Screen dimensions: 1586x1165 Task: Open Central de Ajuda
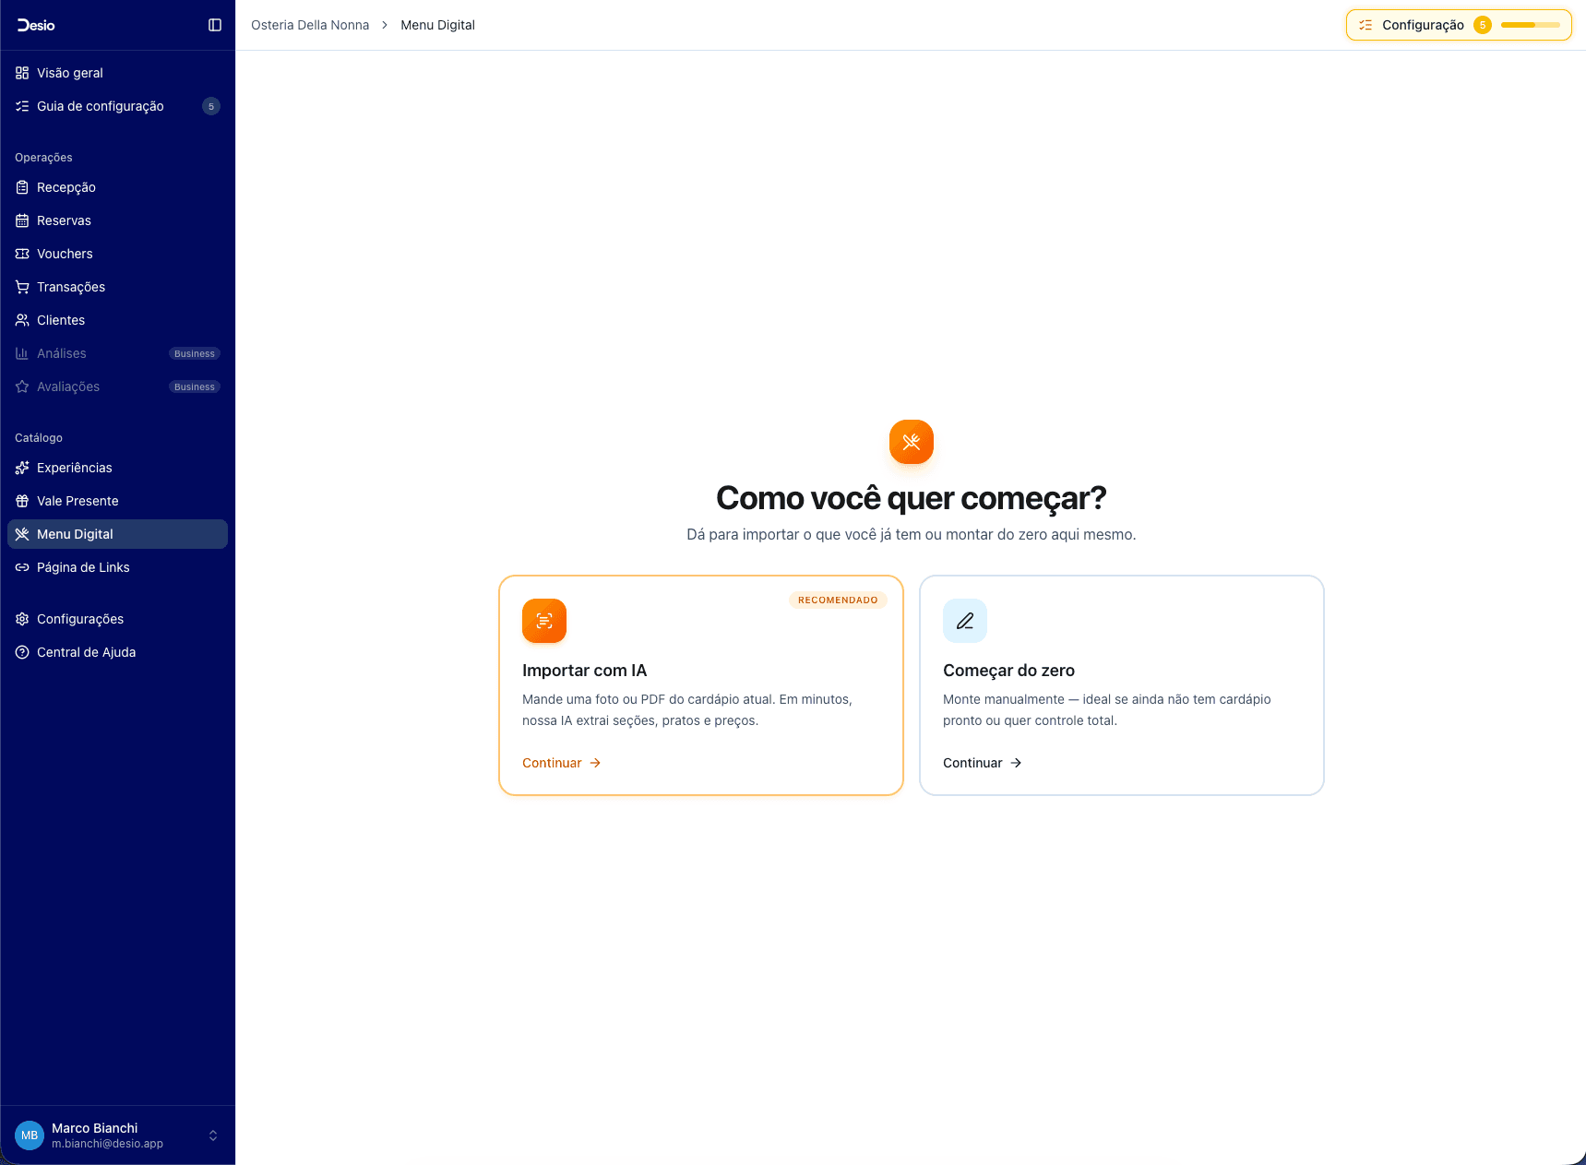86,652
